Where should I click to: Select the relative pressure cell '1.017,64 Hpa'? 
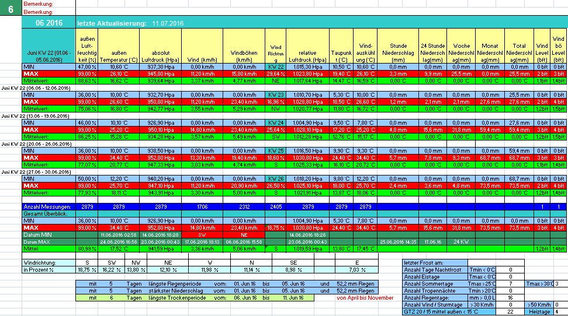tap(307, 81)
